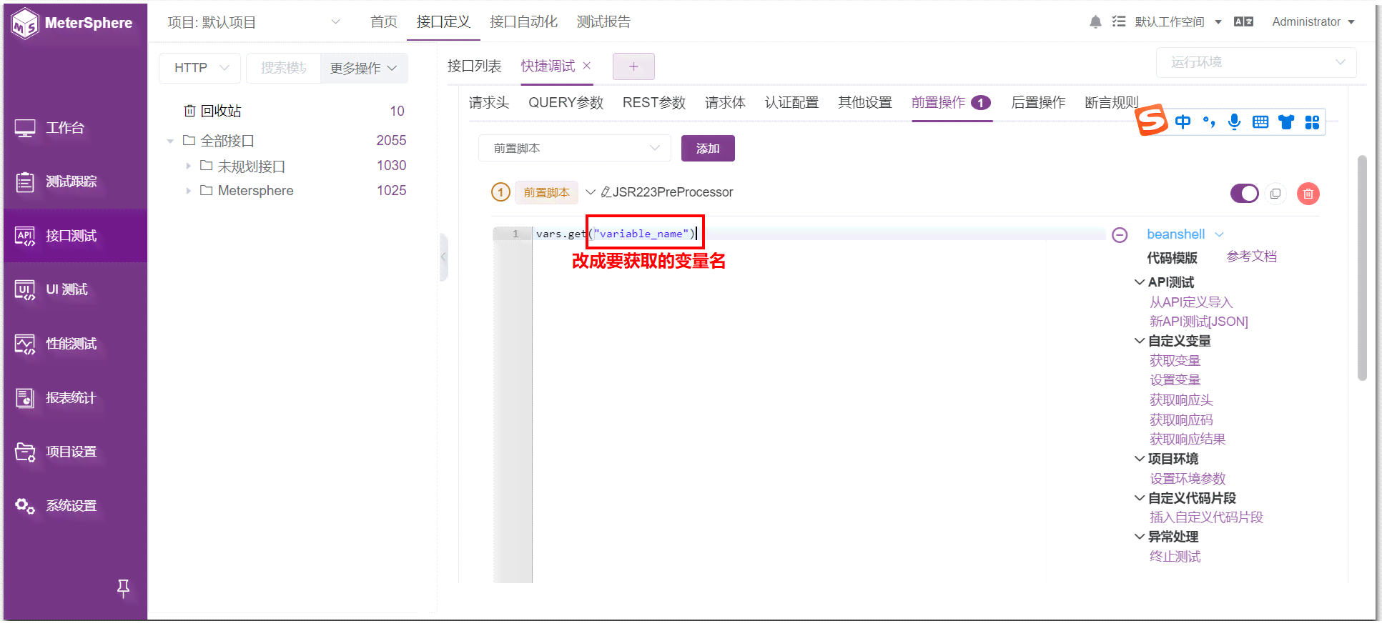Open the Sogou soft keyboard icon
This screenshot has width=1382, height=626.
[x=1260, y=122]
